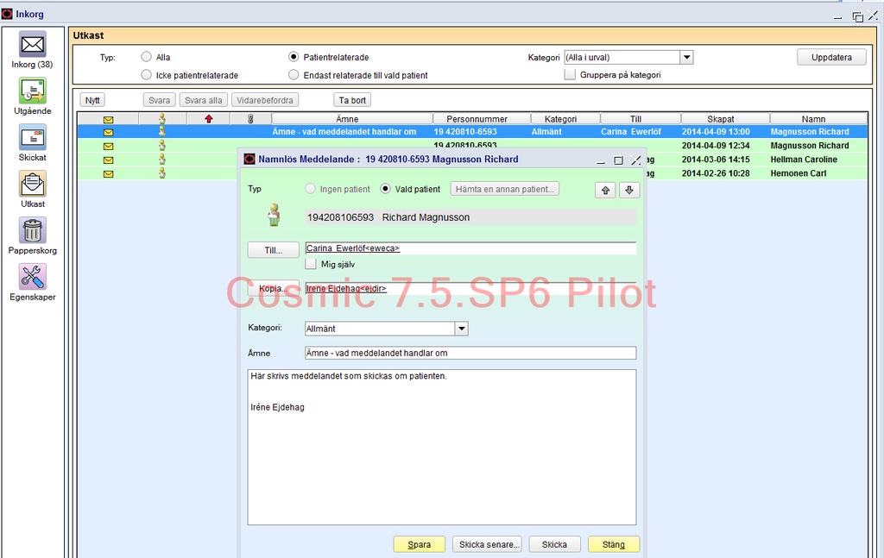Click the patient figure column header icon
This screenshot has height=558, width=884.
tap(162, 119)
